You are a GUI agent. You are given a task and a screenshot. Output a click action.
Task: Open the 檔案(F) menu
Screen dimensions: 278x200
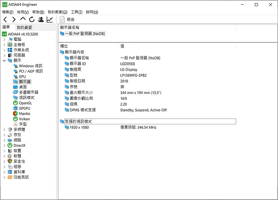tap(8, 12)
